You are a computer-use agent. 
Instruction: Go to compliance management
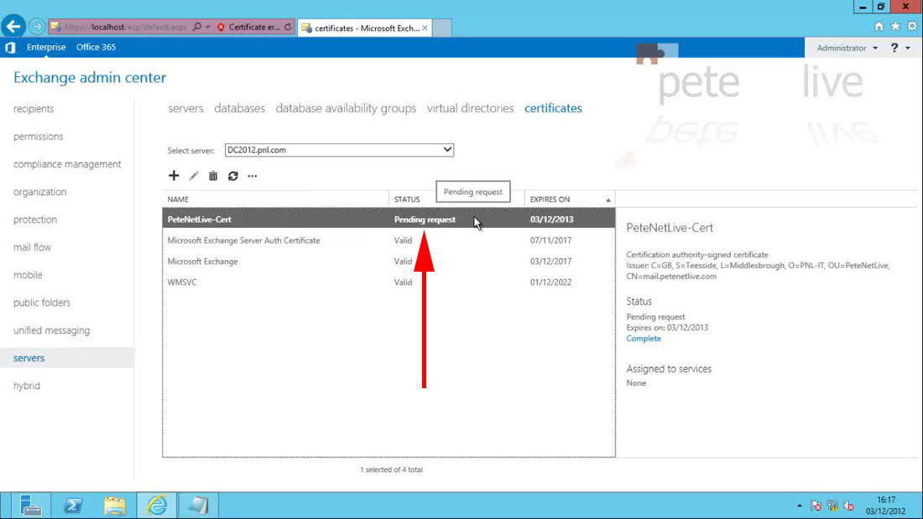tap(67, 164)
